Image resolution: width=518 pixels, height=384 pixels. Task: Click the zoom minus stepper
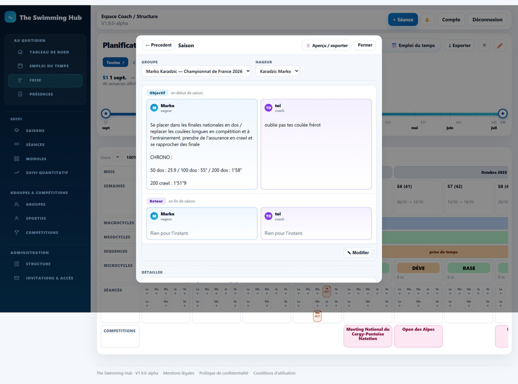click(x=117, y=157)
